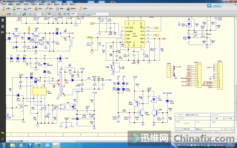Select the Hand pan tool
This screenshot has width=237, height=148.
[x=54, y=14]
